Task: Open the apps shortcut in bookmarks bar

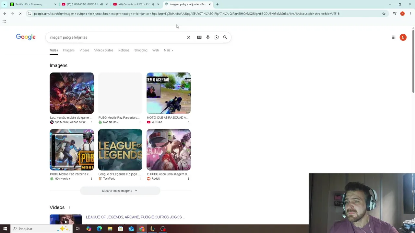Action: click(4, 22)
